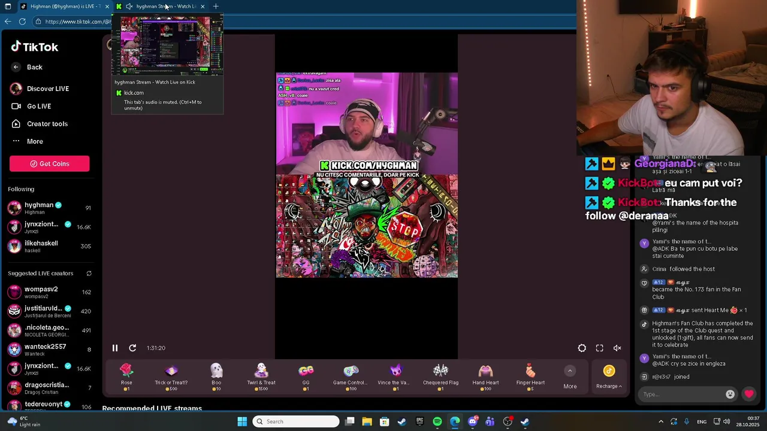
Task: Open dragoscristia suggested creator
Action: 49,388
